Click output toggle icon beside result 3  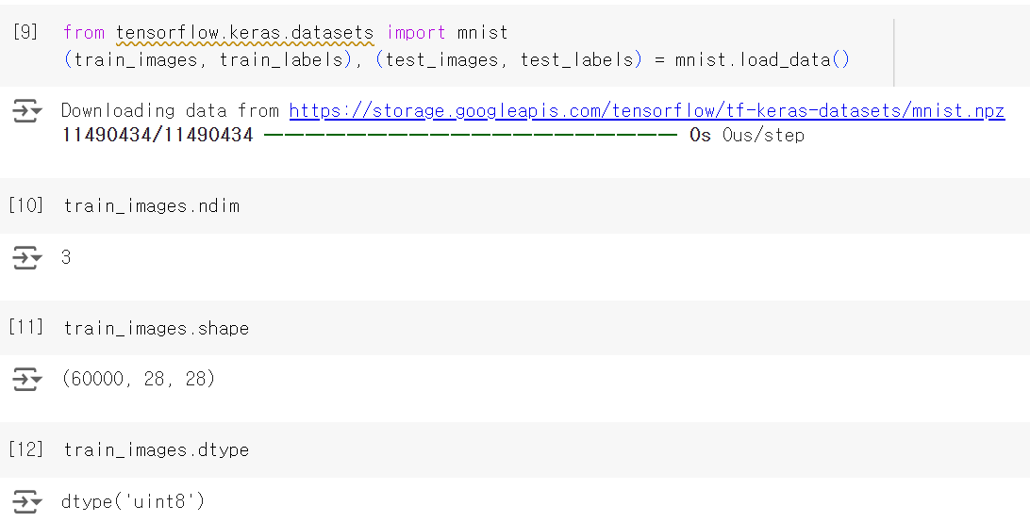tap(27, 257)
